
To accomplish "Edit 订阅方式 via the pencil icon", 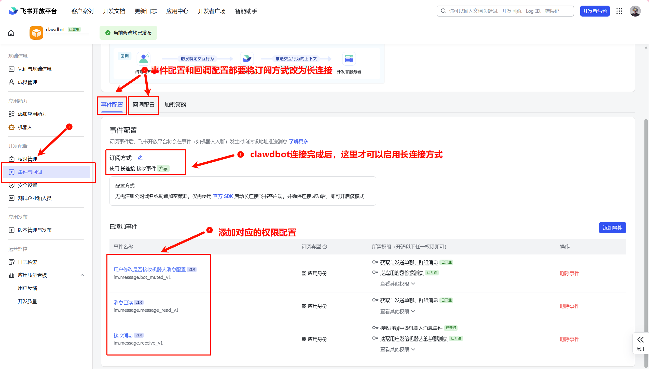I will coord(140,158).
